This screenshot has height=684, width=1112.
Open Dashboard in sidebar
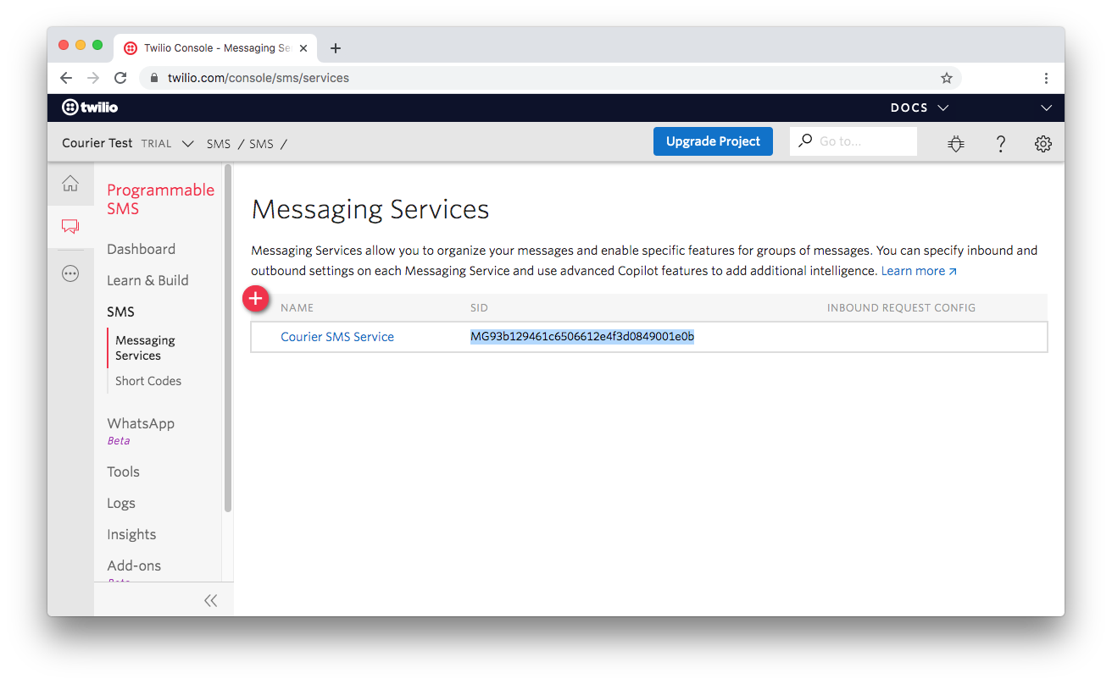tap(141, 249)
